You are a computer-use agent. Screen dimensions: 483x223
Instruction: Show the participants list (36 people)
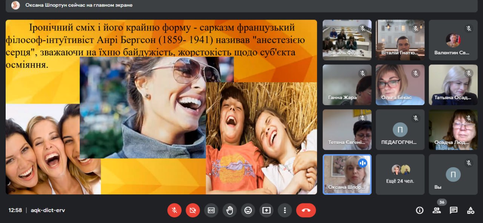tap(437, 211)
